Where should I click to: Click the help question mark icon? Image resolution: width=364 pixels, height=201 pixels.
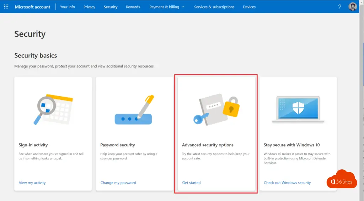(339, 7)
